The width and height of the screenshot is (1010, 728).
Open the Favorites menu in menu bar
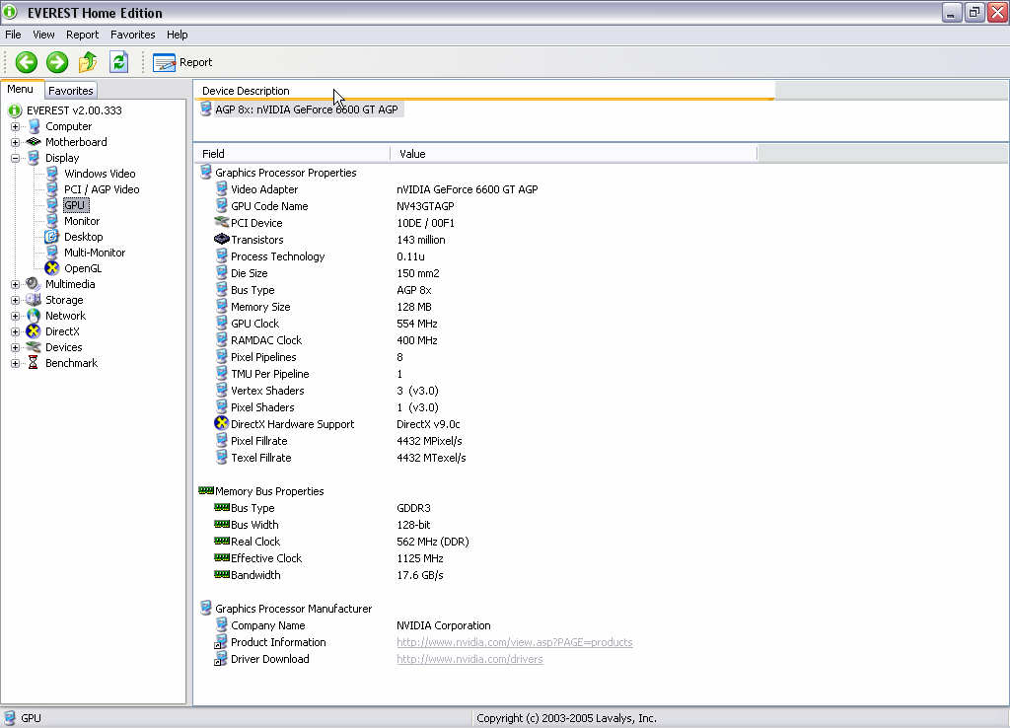pyautogui.click(x=132, y=35)
